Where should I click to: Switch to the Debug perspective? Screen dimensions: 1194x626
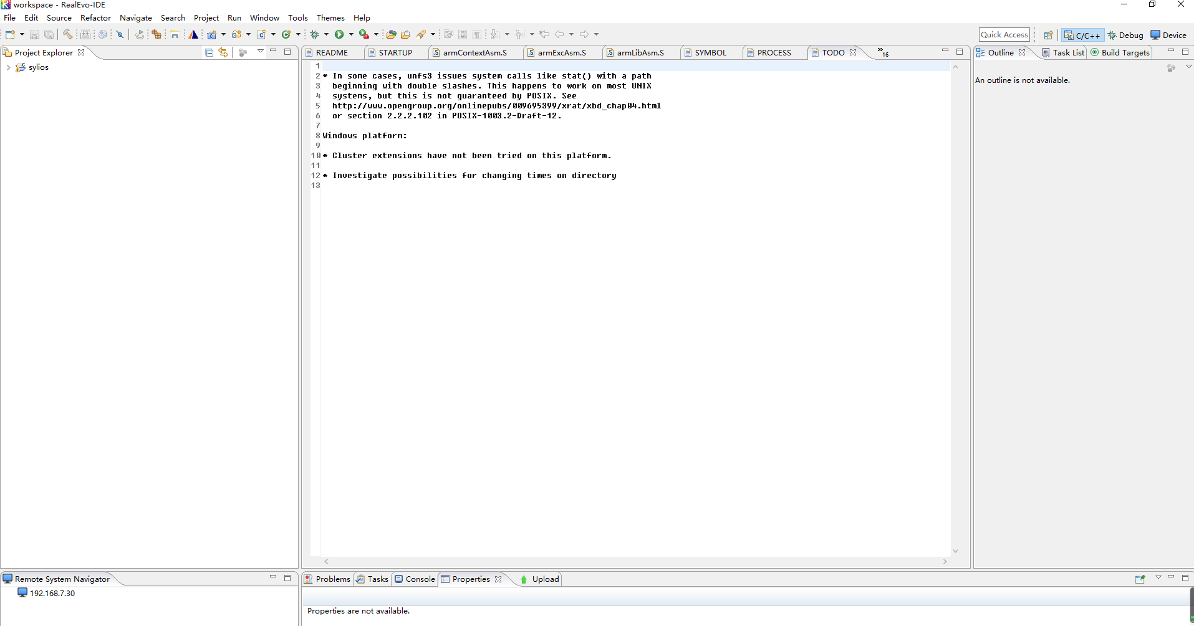pyautogui.click(x=1125, y=35)
